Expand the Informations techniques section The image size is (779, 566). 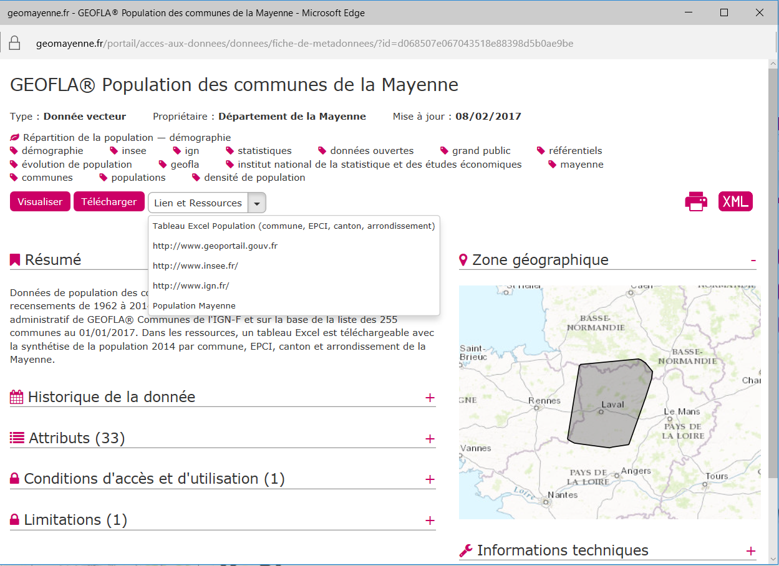pyautogui.click(x=751, y=551)
